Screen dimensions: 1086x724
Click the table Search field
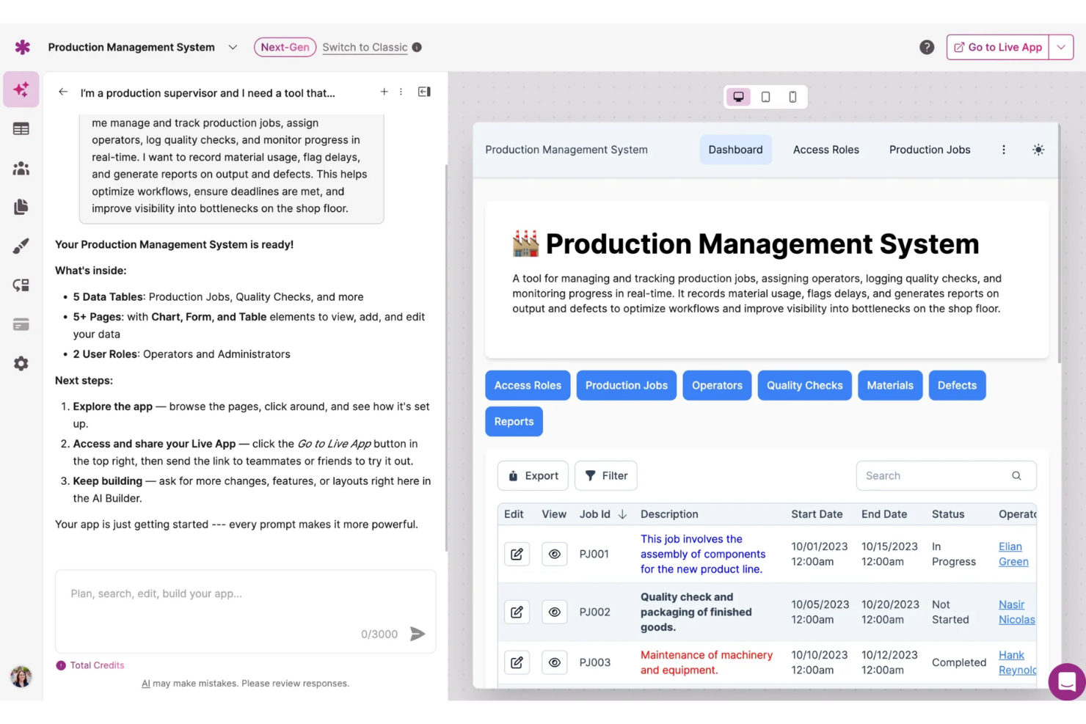coord(946,476)
